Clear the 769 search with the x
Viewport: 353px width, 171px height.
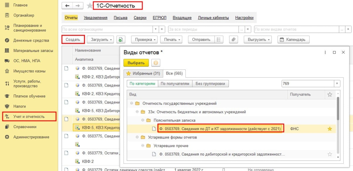tap(337, 83)
